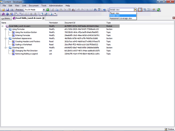Click the view selector dropdown arrow

pyautogui.click(x=135, y=10)
